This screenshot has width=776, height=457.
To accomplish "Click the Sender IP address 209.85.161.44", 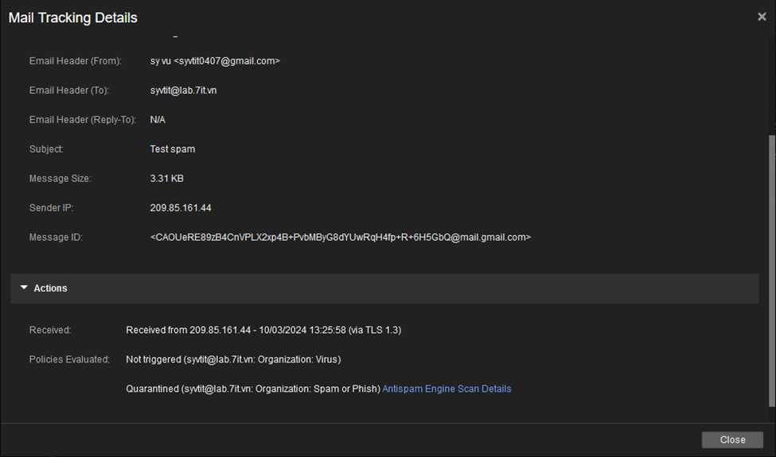I will [181, 208].
